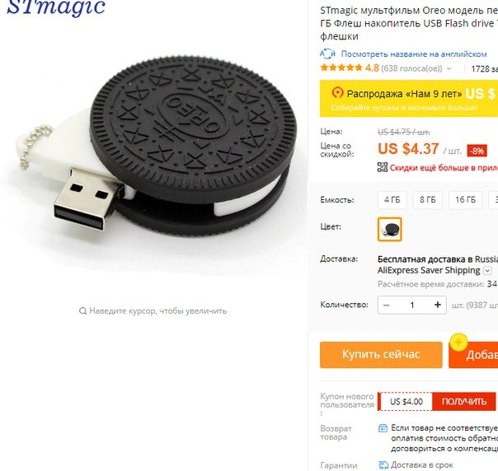The height and width of the screenshot is (471, 498).
Task: Select the 8 ГБ capacity option
Action: point(427,200)
